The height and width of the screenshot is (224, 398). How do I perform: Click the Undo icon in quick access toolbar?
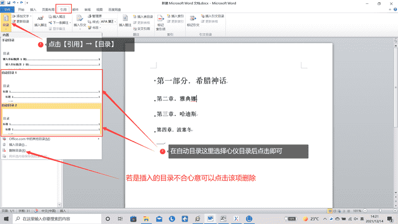(x=14, y=3)
